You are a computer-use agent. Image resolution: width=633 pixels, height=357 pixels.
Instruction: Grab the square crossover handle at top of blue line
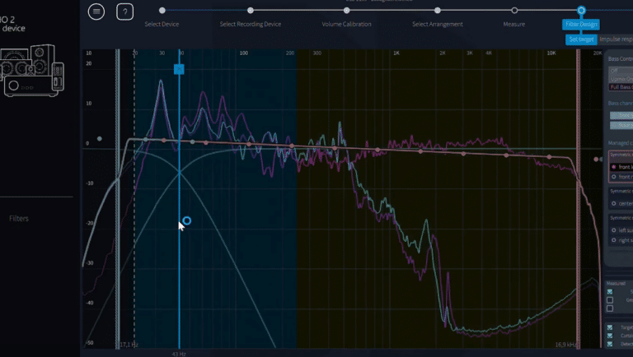pyautogui.click(x=179, y=69)
